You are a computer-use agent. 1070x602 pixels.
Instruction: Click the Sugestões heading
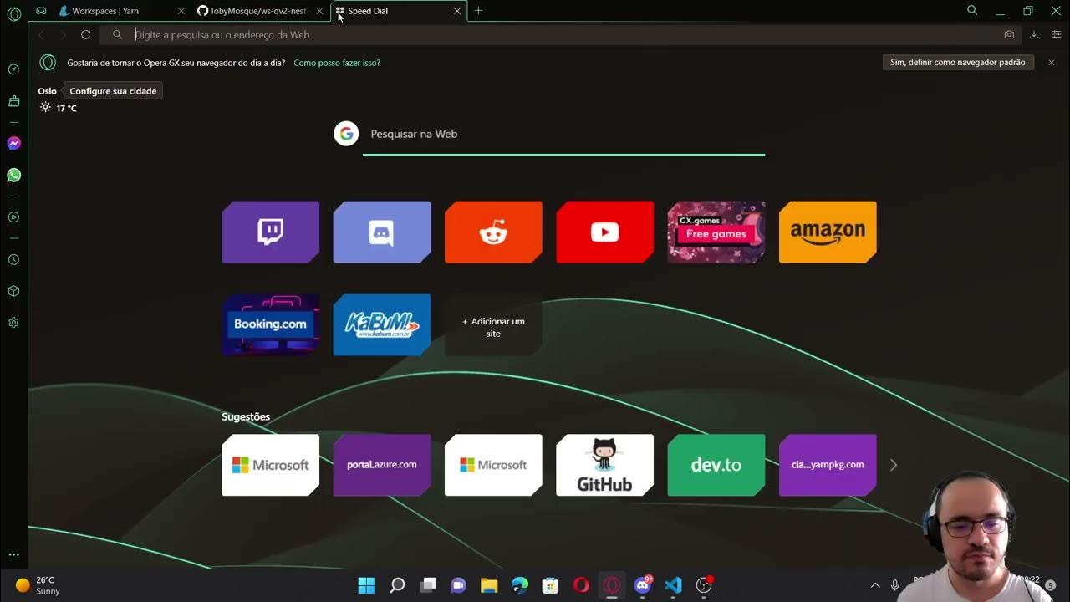(x=246, y=416)
